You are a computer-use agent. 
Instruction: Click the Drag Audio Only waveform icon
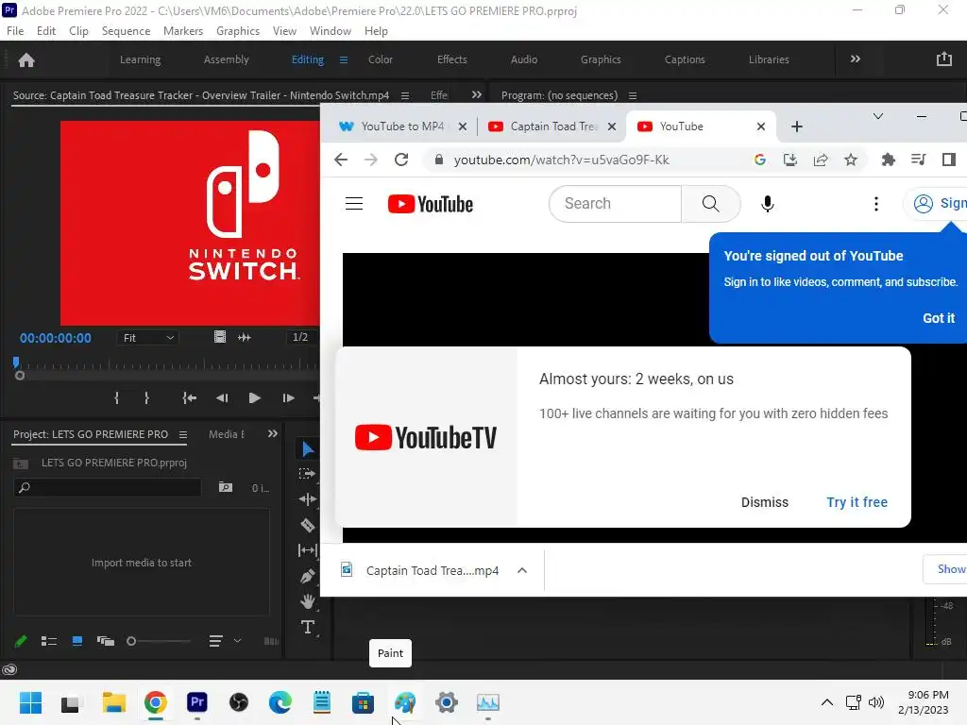tap(245, 337)
